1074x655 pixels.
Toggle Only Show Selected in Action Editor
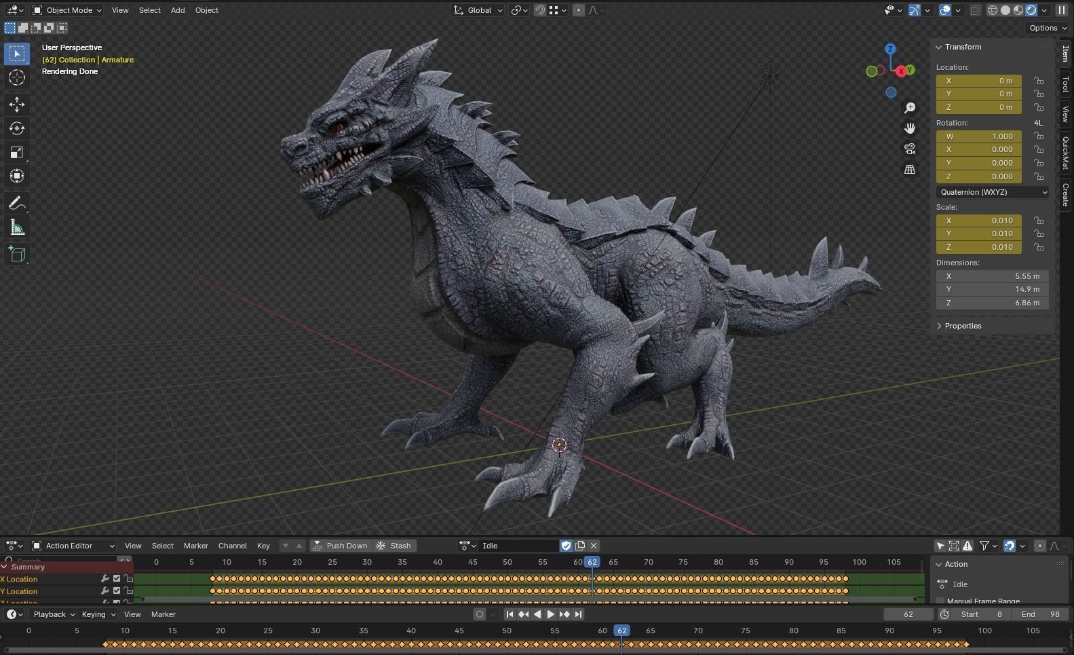940,546
